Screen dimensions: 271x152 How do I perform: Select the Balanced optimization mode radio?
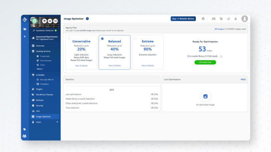[x=102, y=39]
